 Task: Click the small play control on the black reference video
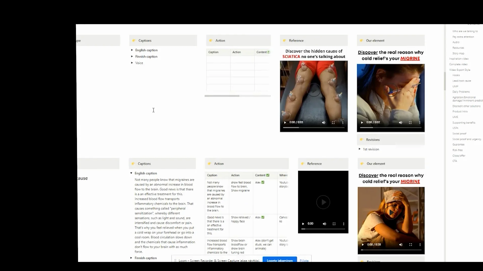click(x=303, y=224)
